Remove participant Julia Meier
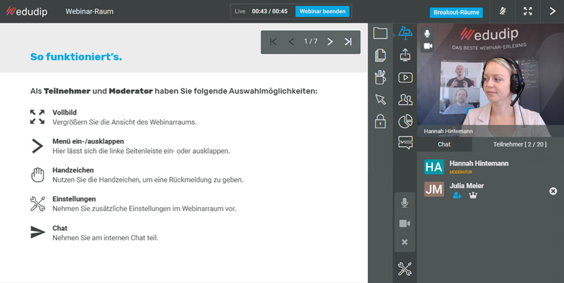The image size is (564, 283). pos(553,191)
